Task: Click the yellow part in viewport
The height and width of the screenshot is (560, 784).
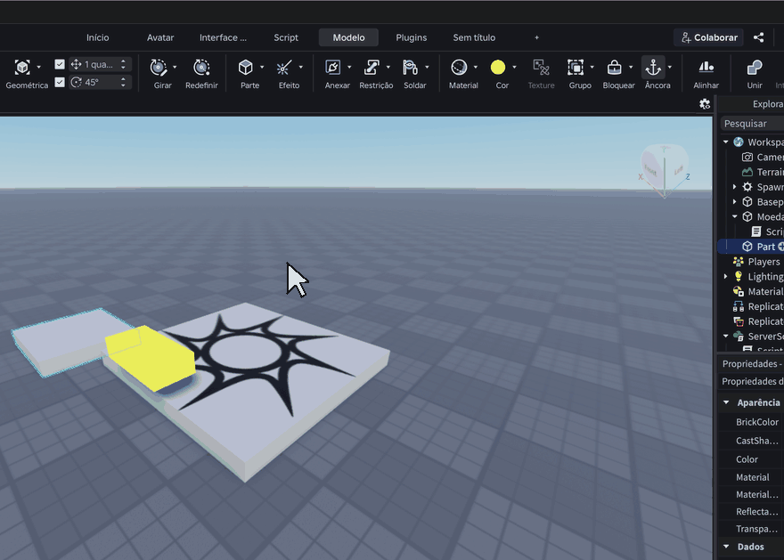Action: (x=150, y=359)
